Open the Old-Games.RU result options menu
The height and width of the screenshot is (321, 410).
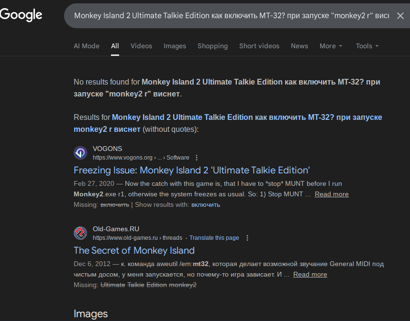click(247, 238)
